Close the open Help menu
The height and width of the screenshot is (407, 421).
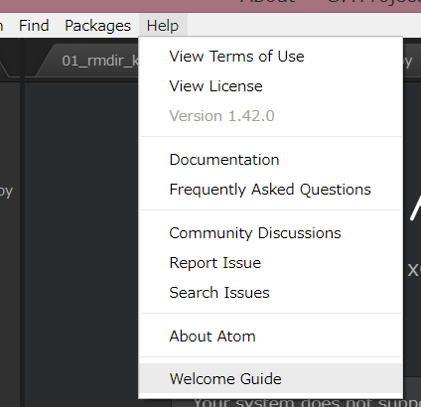click(x=163, y=26)
